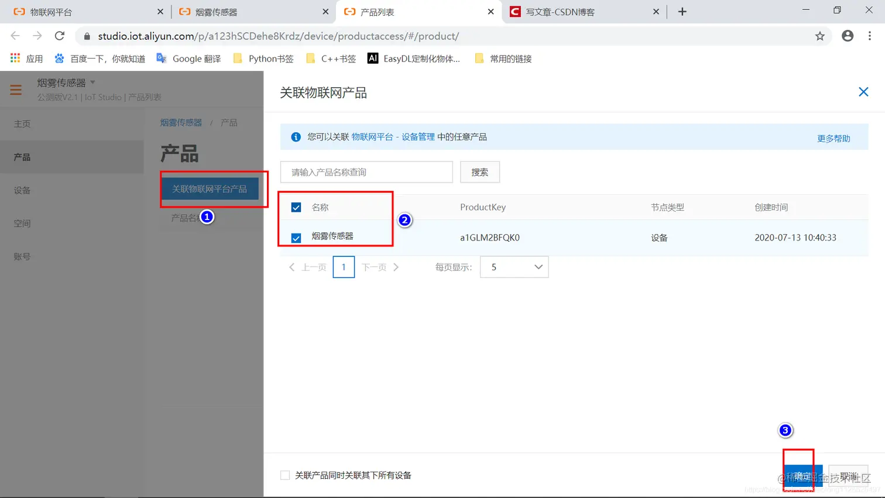Click the 搜索 button
This screenshot has height=498, width=885.
[x=480, y=172]
